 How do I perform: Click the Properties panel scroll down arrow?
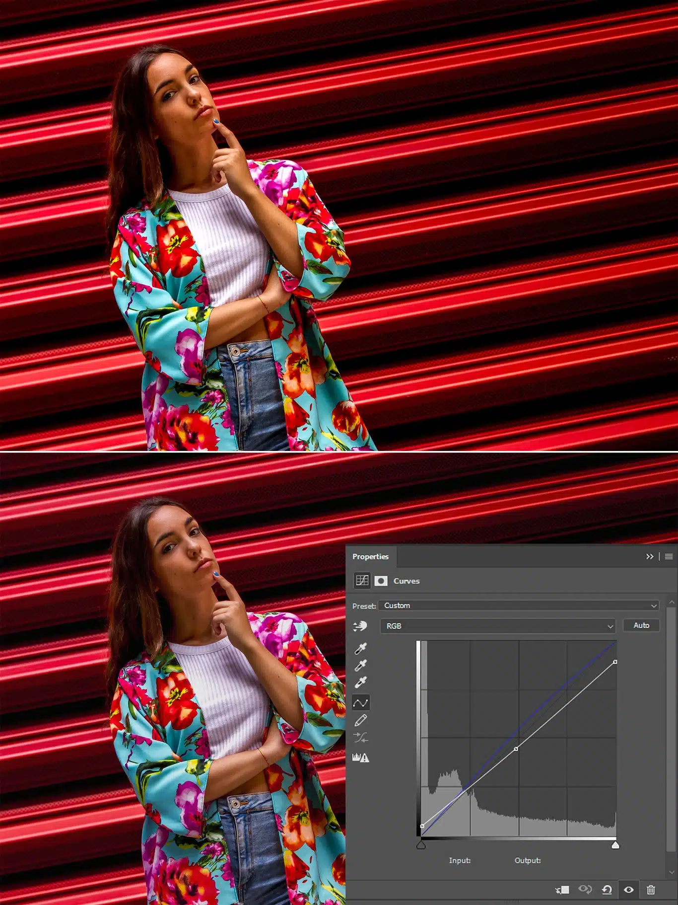pos(672,872)
